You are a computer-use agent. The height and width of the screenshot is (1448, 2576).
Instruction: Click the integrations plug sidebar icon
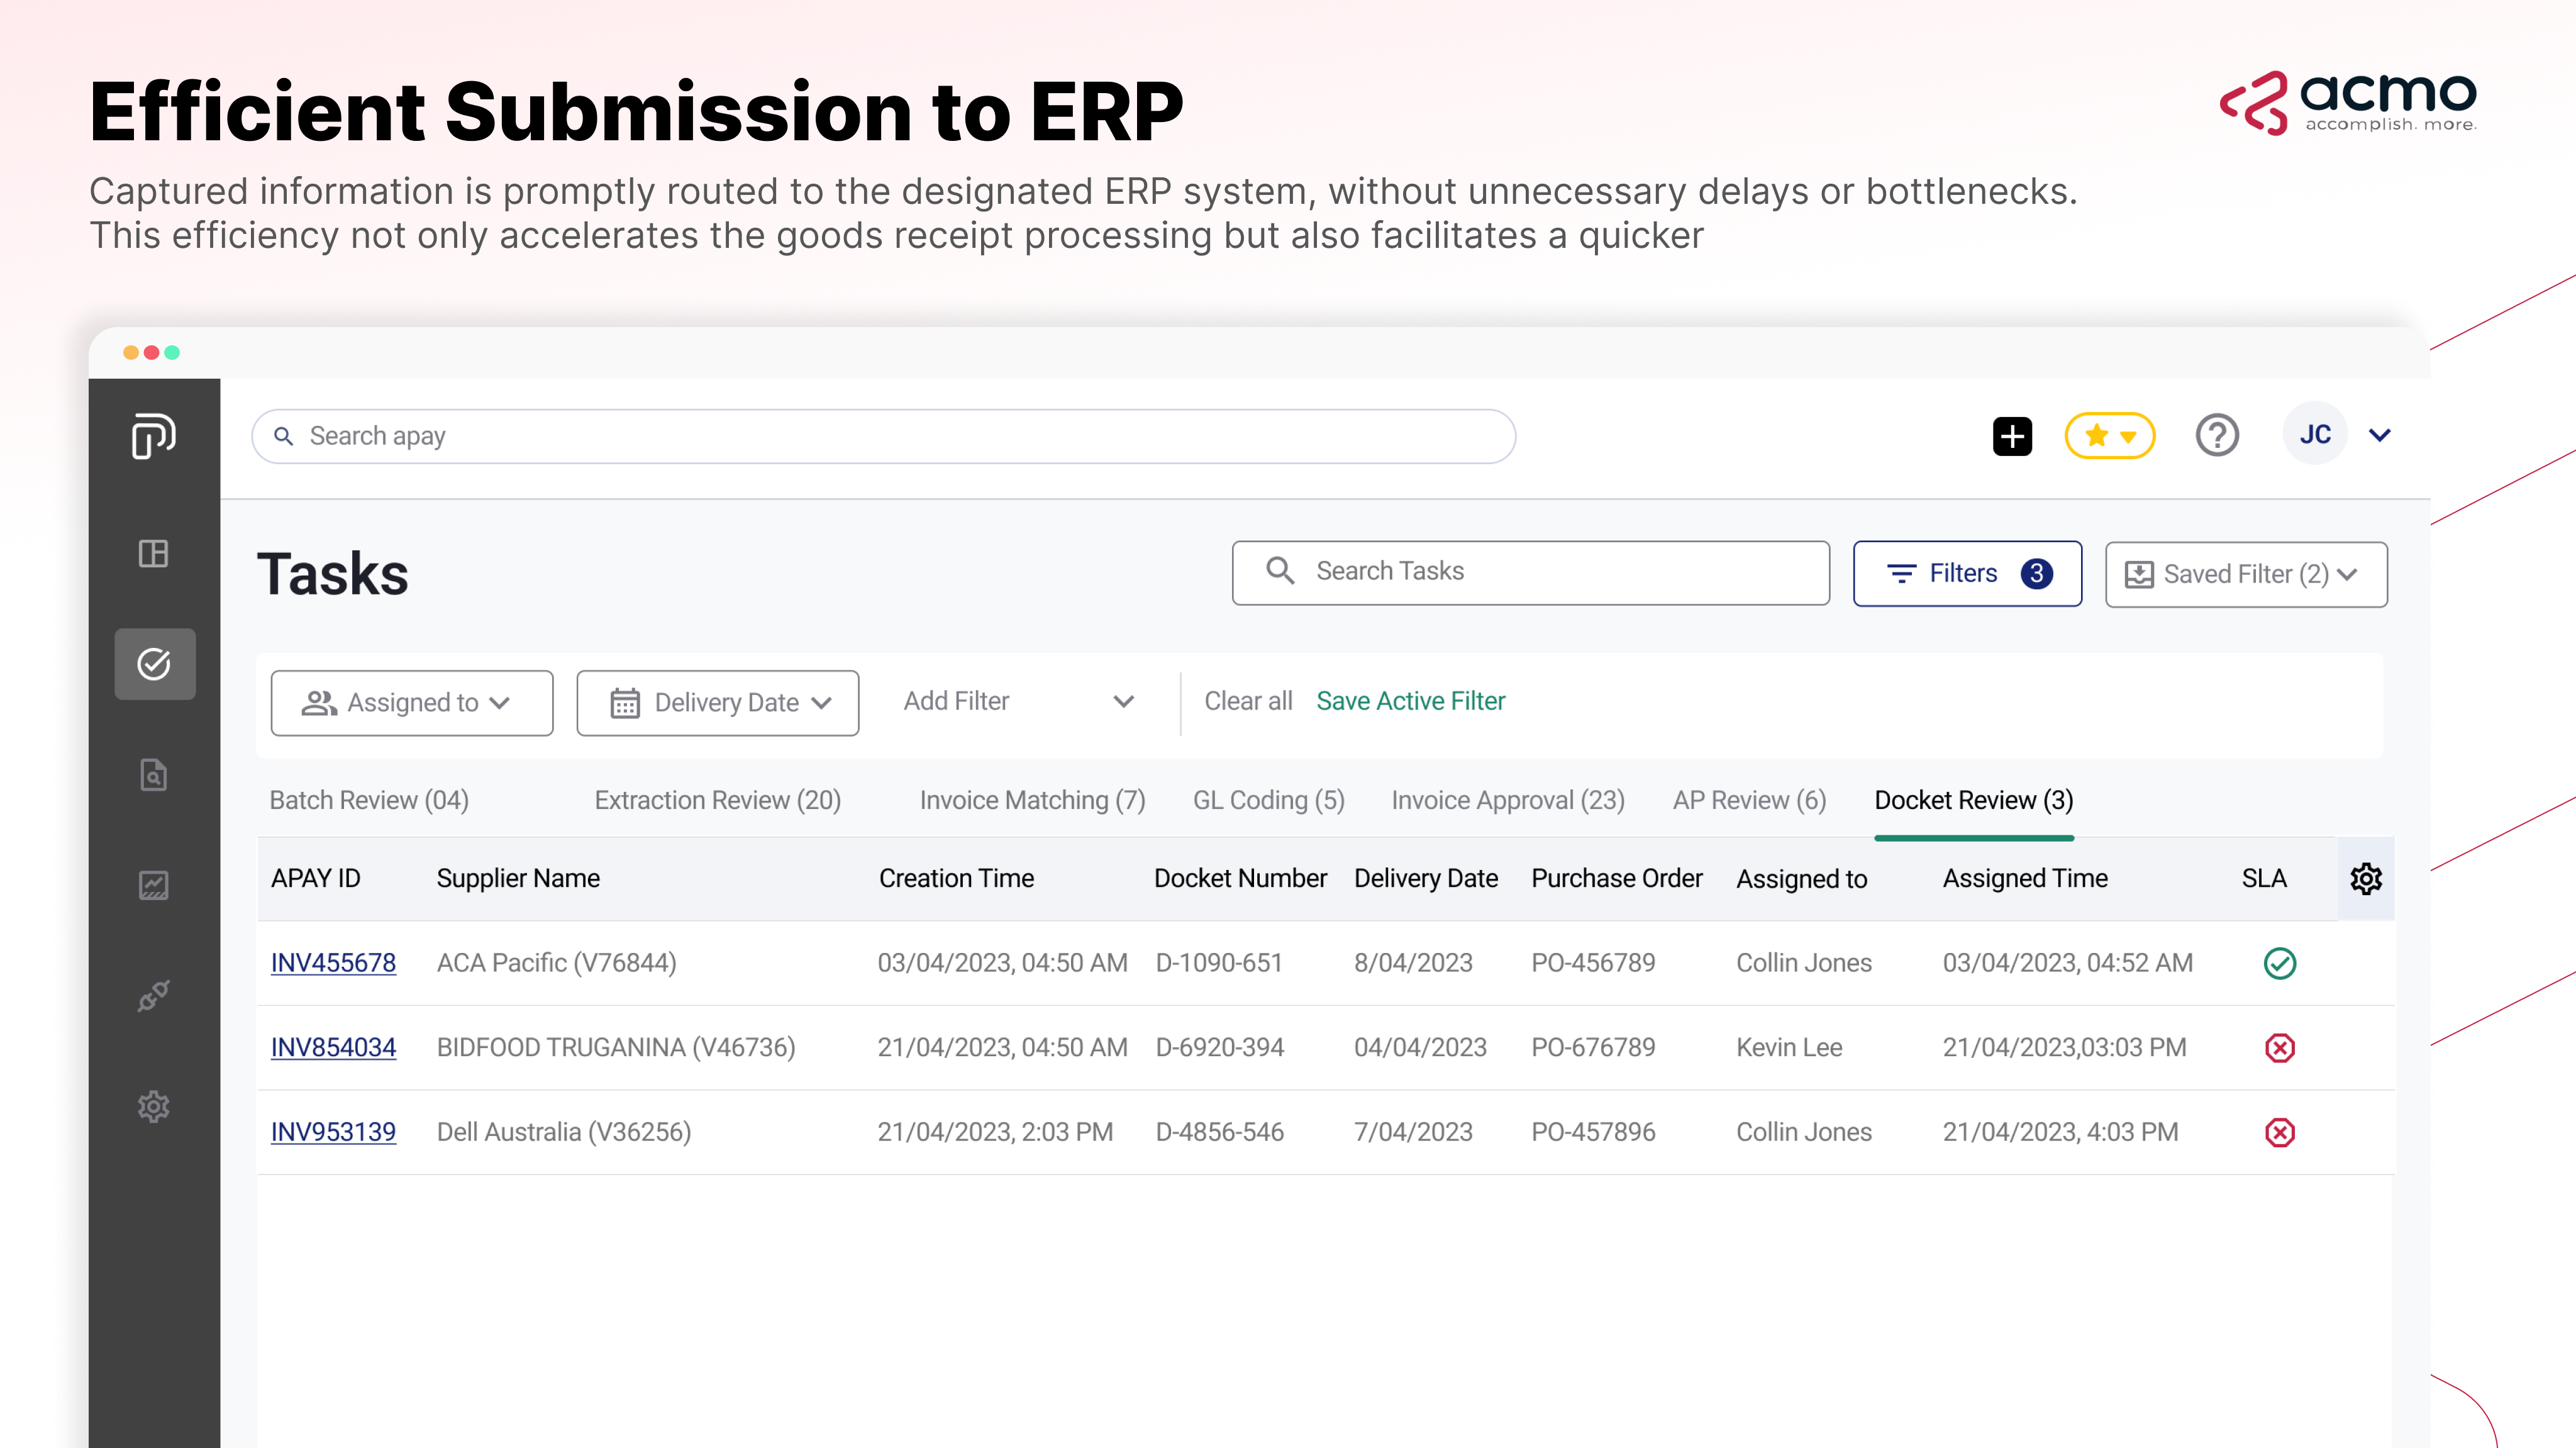[x=153, y=996]
